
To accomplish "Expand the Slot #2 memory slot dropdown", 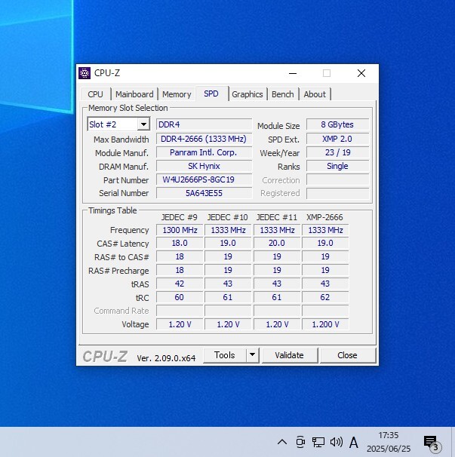I will 143,124.
